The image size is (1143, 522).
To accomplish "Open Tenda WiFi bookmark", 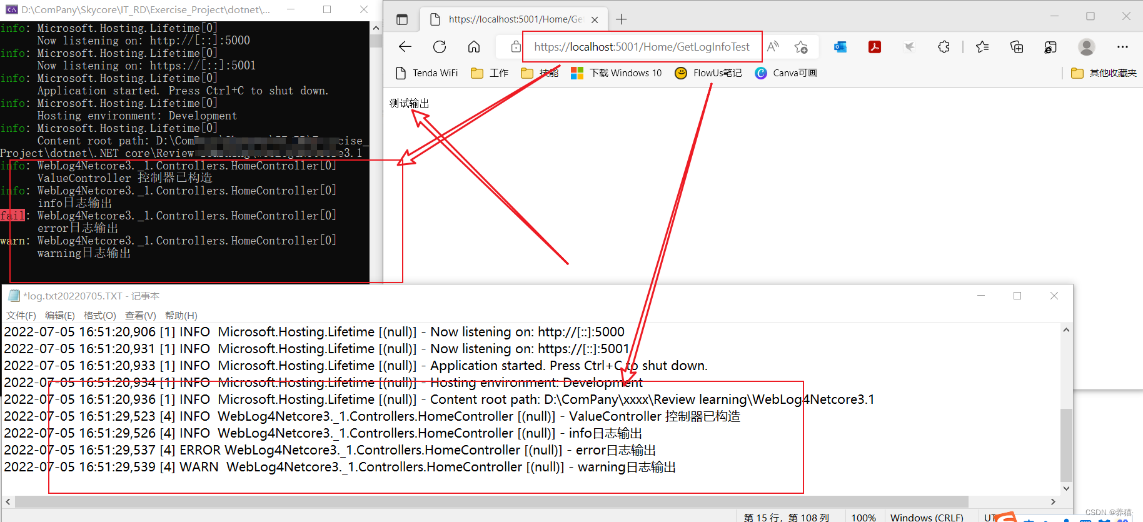I will (x=427, y=73).
